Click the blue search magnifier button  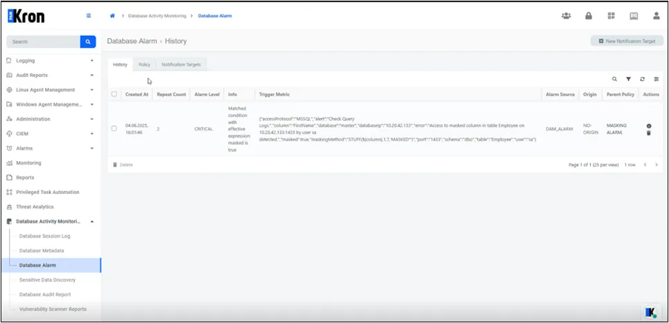[x=88, y=42]
